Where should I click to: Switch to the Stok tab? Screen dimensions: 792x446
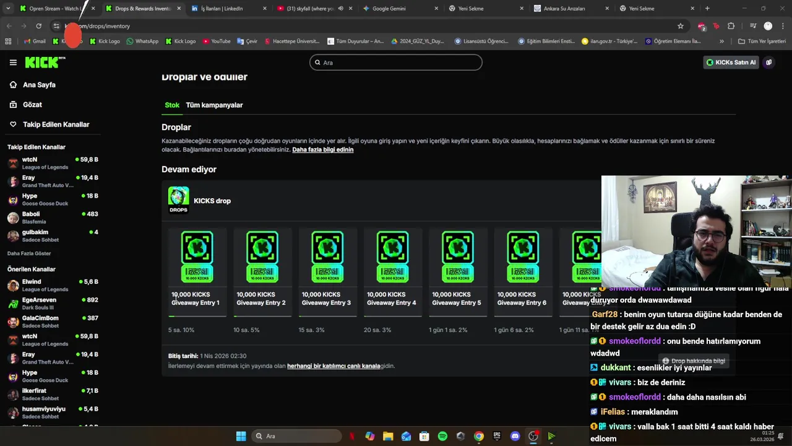(x=172, y=105)
